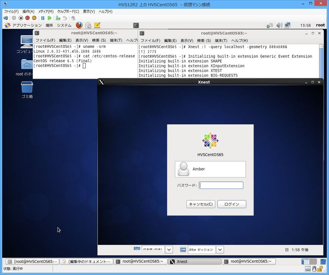Click the orange Save VM state icon

34,18
